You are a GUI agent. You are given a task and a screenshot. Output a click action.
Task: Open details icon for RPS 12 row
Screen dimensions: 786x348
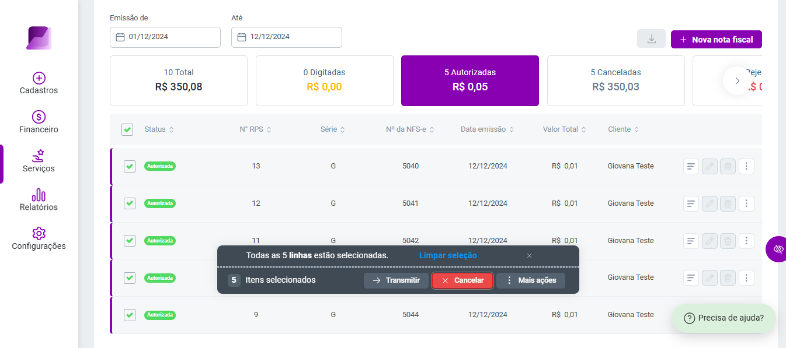click(691, 203)
